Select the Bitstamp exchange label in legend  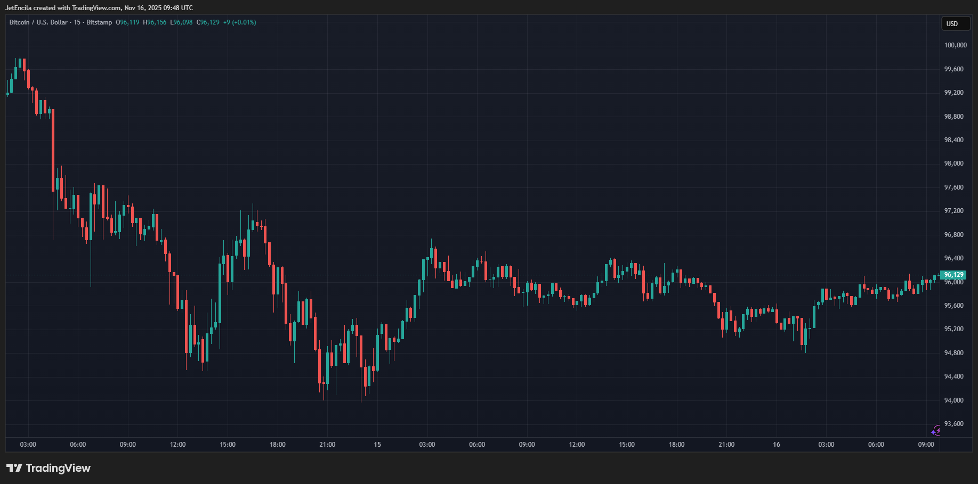click(x=99, y=22)
